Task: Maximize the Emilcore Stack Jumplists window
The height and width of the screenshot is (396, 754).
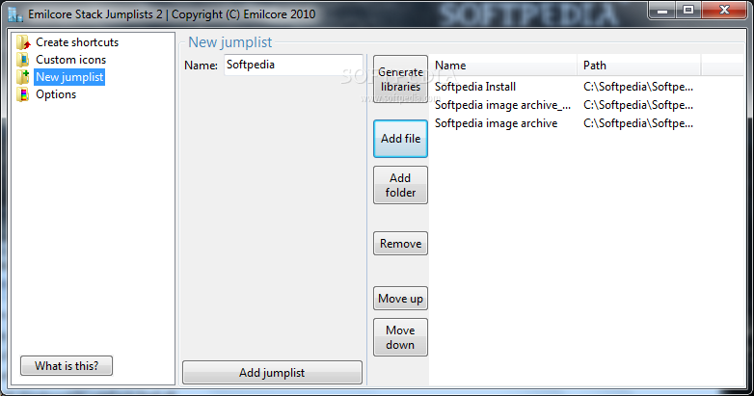Action: click(x=688, y=10)
